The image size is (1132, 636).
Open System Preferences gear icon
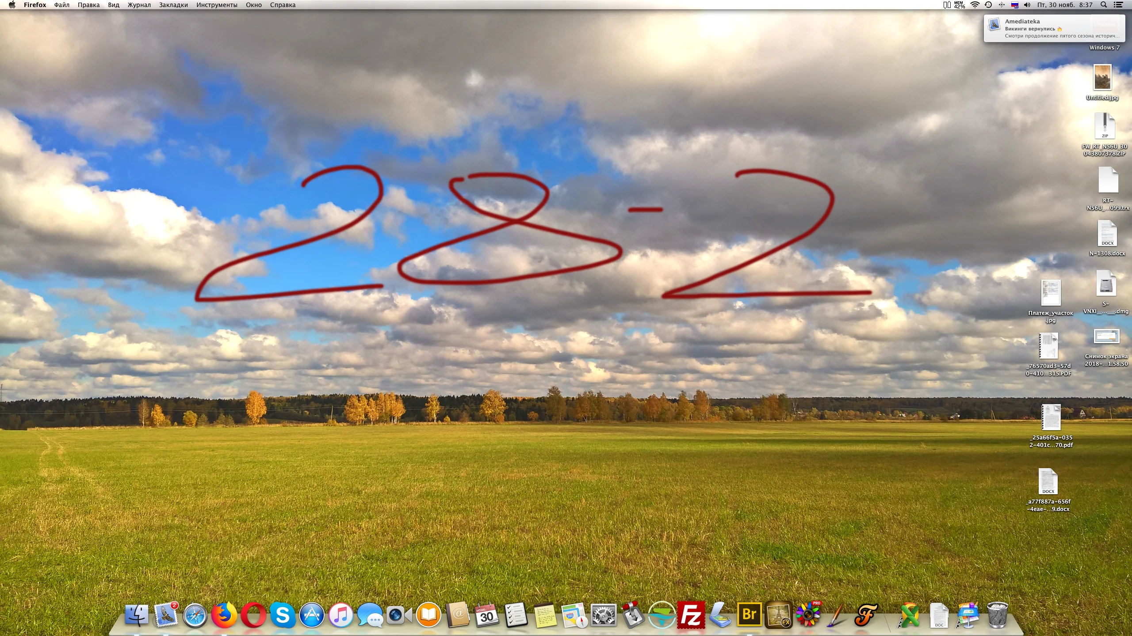click(x=604, y=615)
